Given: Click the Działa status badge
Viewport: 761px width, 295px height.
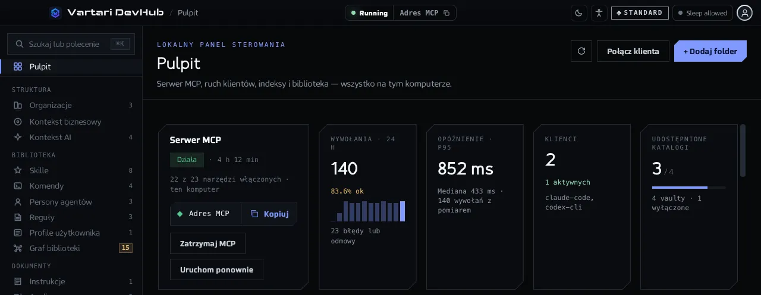Looking at the screenshot, I should [x=187, y=160].
